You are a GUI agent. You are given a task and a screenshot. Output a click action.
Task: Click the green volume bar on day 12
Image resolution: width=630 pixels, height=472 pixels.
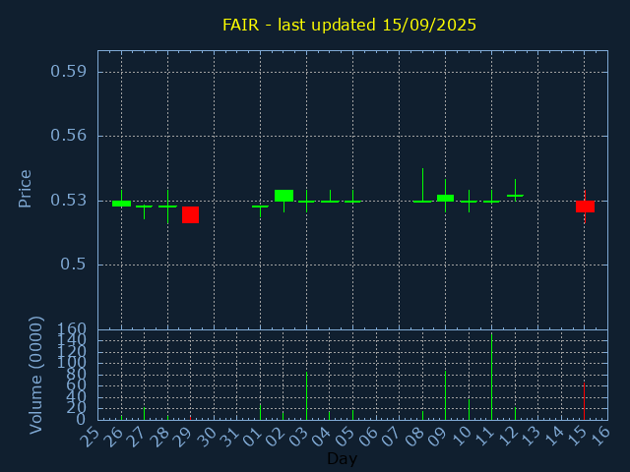click(x=515, y=414)
